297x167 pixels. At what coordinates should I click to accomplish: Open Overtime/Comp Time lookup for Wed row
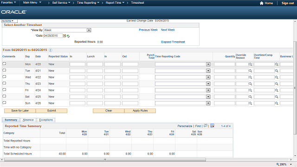pos(277,77)
